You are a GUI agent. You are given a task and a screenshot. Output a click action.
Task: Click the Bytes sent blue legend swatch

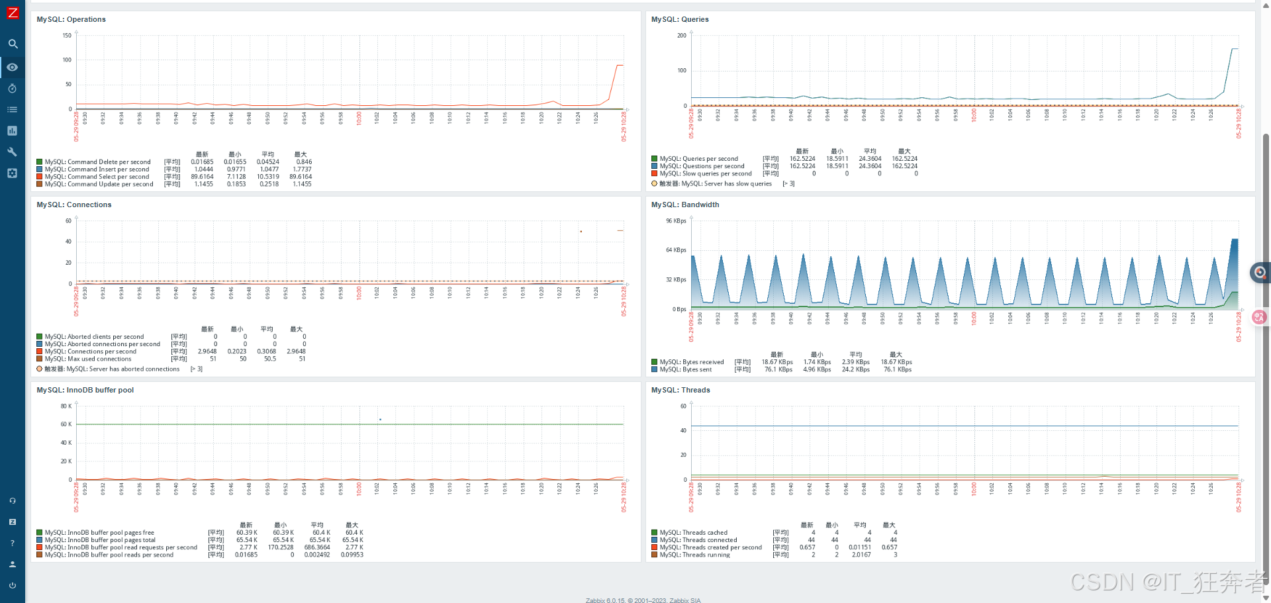coord(655,370)
